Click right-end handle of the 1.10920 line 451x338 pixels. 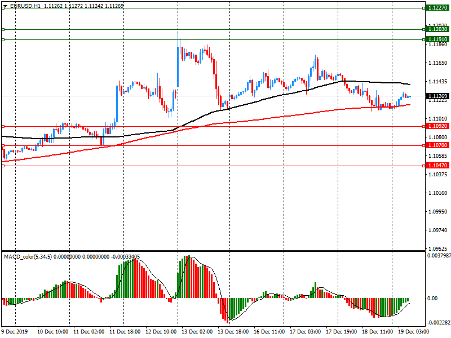[x=424, y=126]
